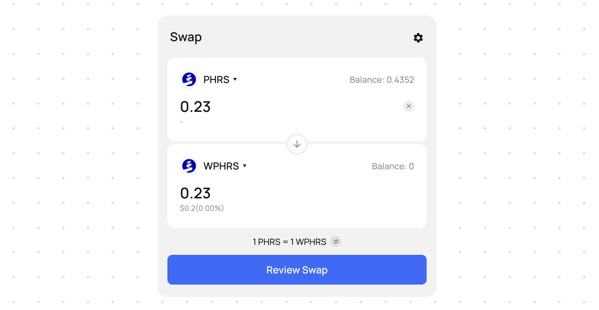Click the Swap heading title
The image size is (599, 310).
[x=186, y=37]
